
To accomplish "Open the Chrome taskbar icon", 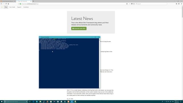I will pos(65,102).
